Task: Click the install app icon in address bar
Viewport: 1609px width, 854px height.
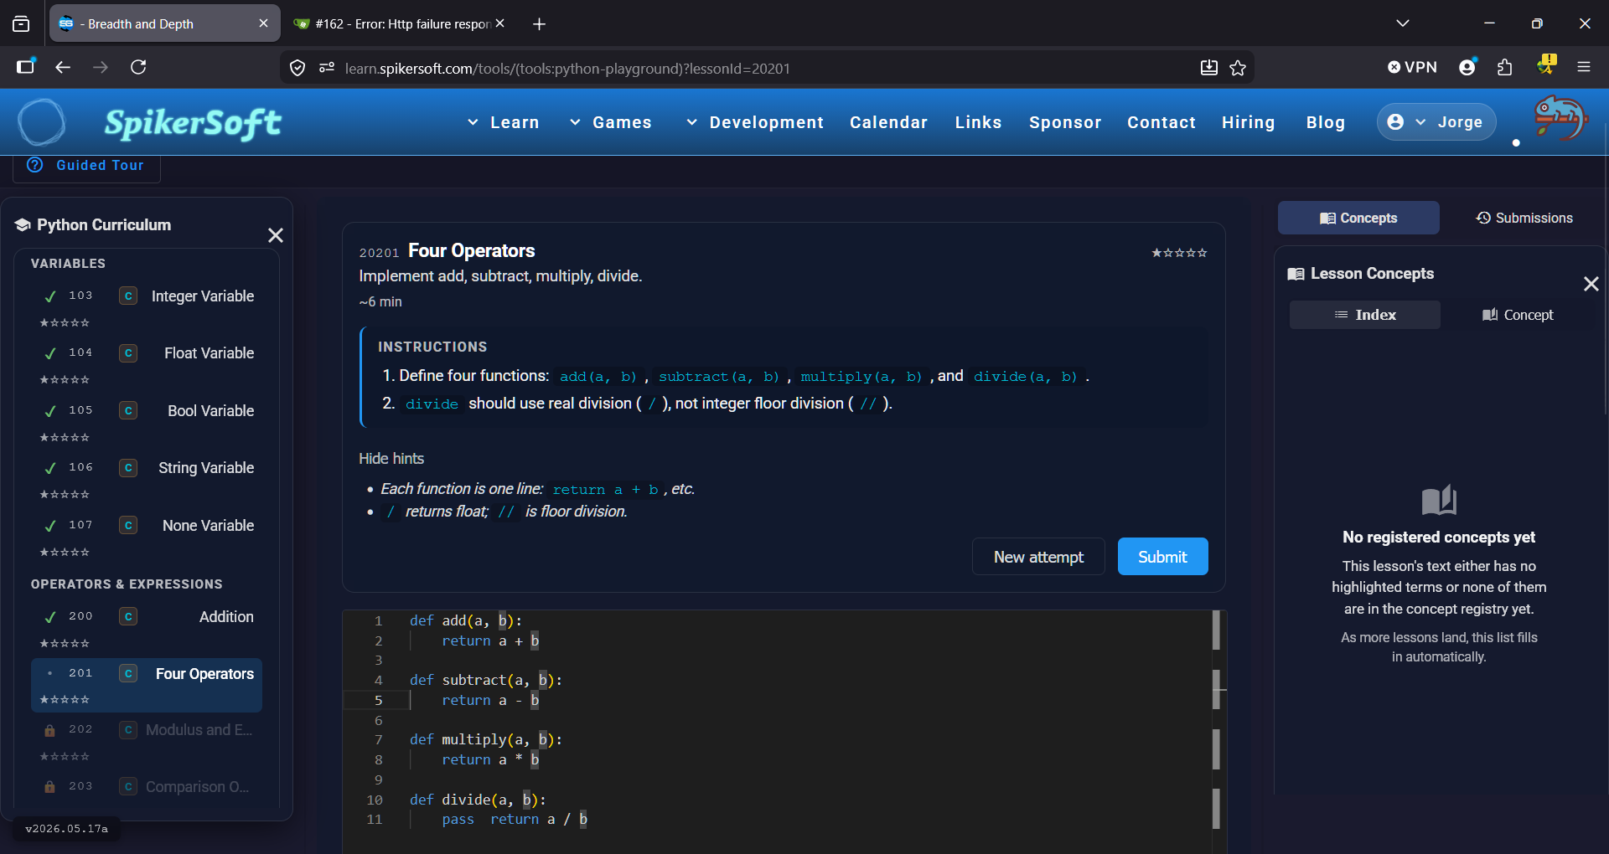Action: pos(1208,68)
